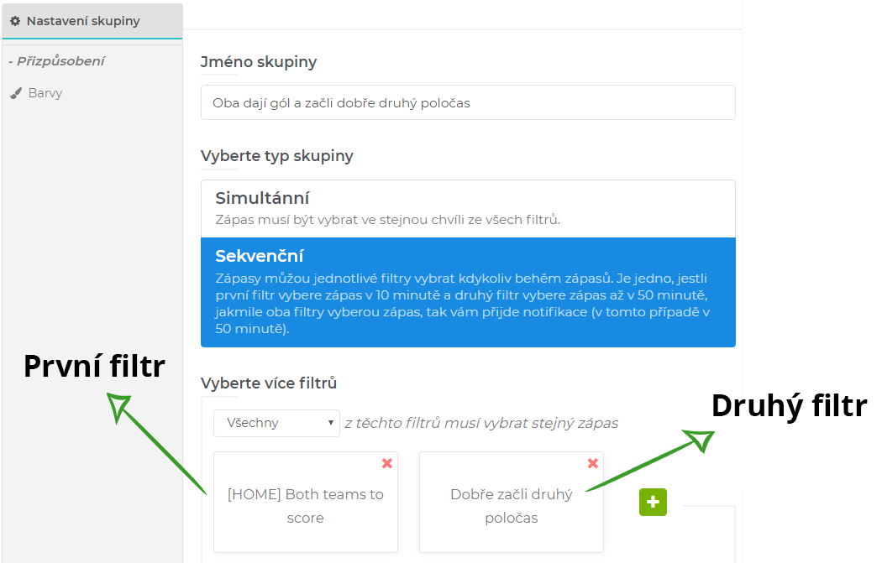Viewport: 882px width, 563px height.
Task: Remove the [HOME] Both teams to score filter
Action: click(x=387, y=463)
